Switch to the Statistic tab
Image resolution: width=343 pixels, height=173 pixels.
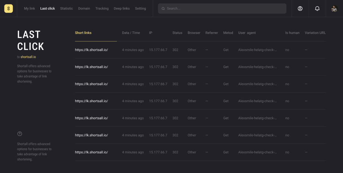[x=67, y=8]
